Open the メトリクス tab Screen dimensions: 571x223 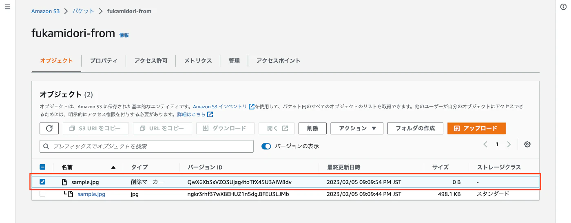pos(198,61)
